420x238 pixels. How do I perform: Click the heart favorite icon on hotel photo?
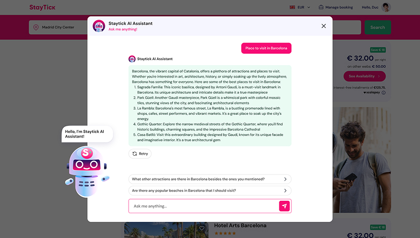point(202,228)
